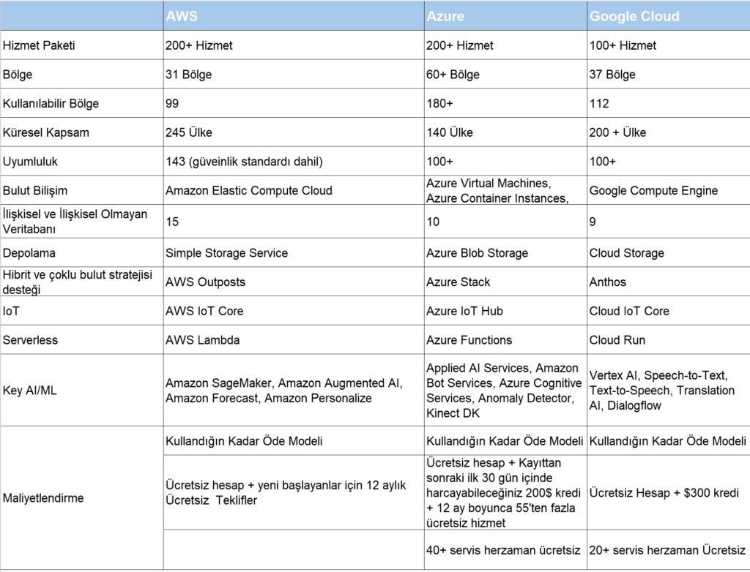Select the 60+ Bölge cell
Screen dimensions: 750x572
[505, 75]
